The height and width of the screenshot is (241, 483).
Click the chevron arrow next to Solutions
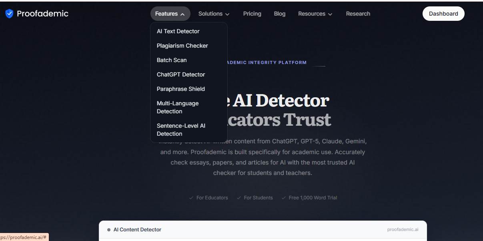(x=227, y=14)
